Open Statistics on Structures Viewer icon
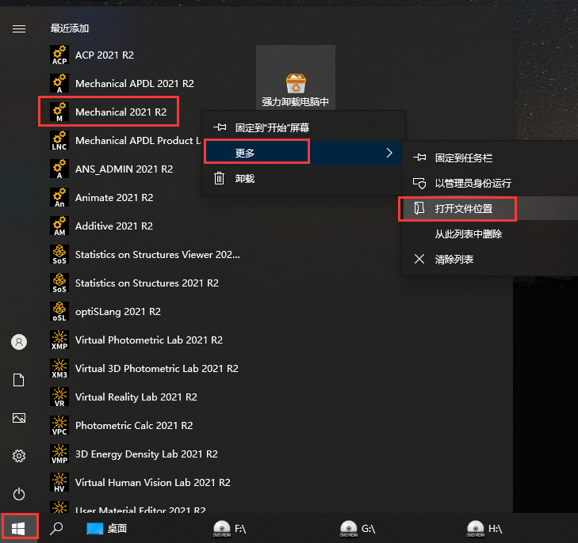 (59, 255)
